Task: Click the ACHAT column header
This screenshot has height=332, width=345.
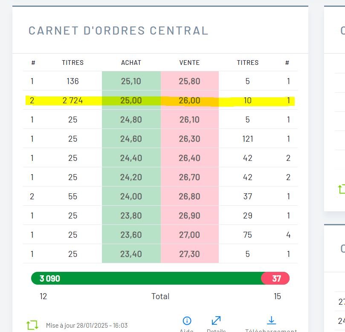Action: pos(131,63)
